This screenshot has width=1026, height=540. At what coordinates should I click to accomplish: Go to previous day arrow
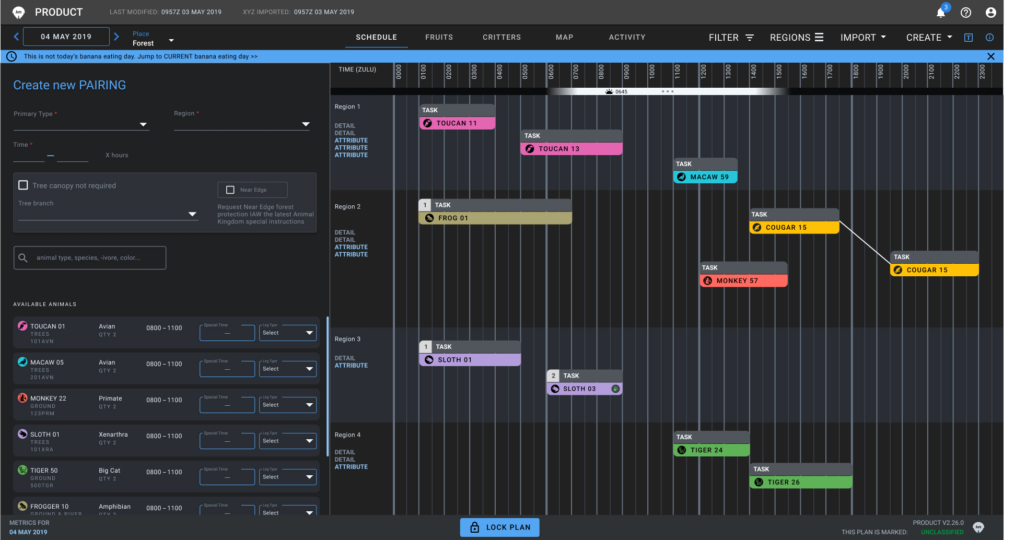coord(16,37)
